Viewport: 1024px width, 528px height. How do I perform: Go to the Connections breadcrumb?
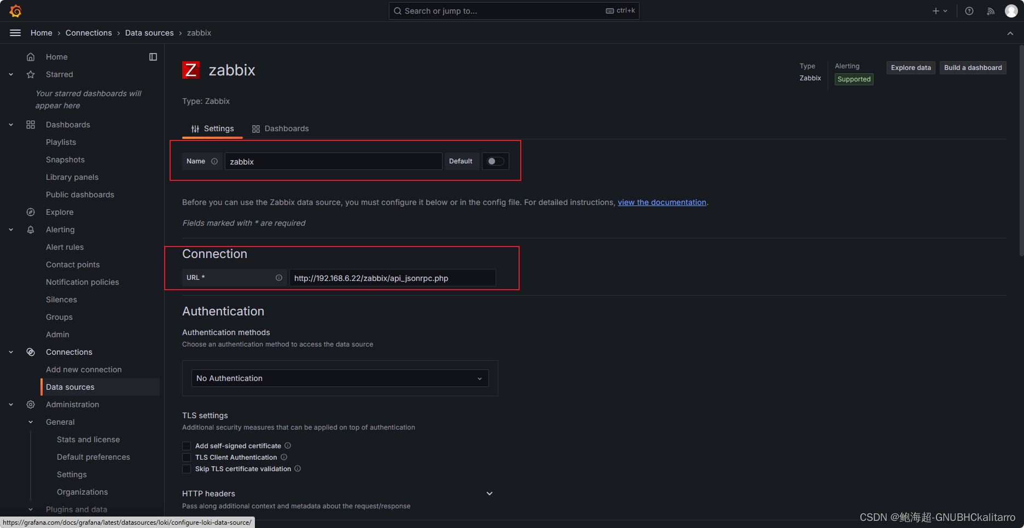point(89,33)
